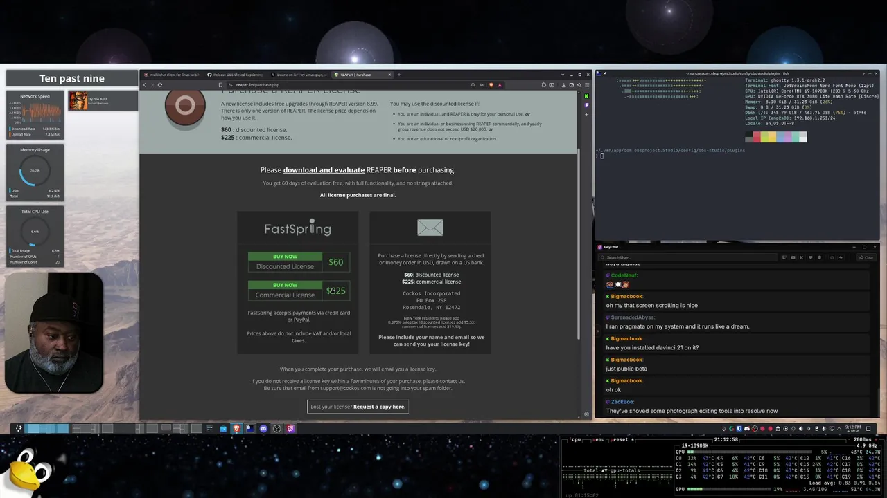Click the taskbar clock showing 9:12 PM
The height and width of the screenshot is (498, 887).
click(853, 429)
